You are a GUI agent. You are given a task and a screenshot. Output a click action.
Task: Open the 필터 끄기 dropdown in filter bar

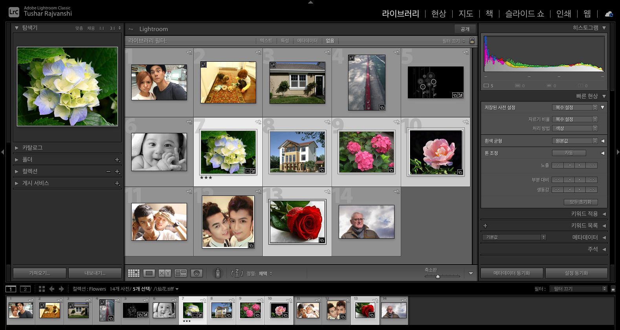pos(454,41)
